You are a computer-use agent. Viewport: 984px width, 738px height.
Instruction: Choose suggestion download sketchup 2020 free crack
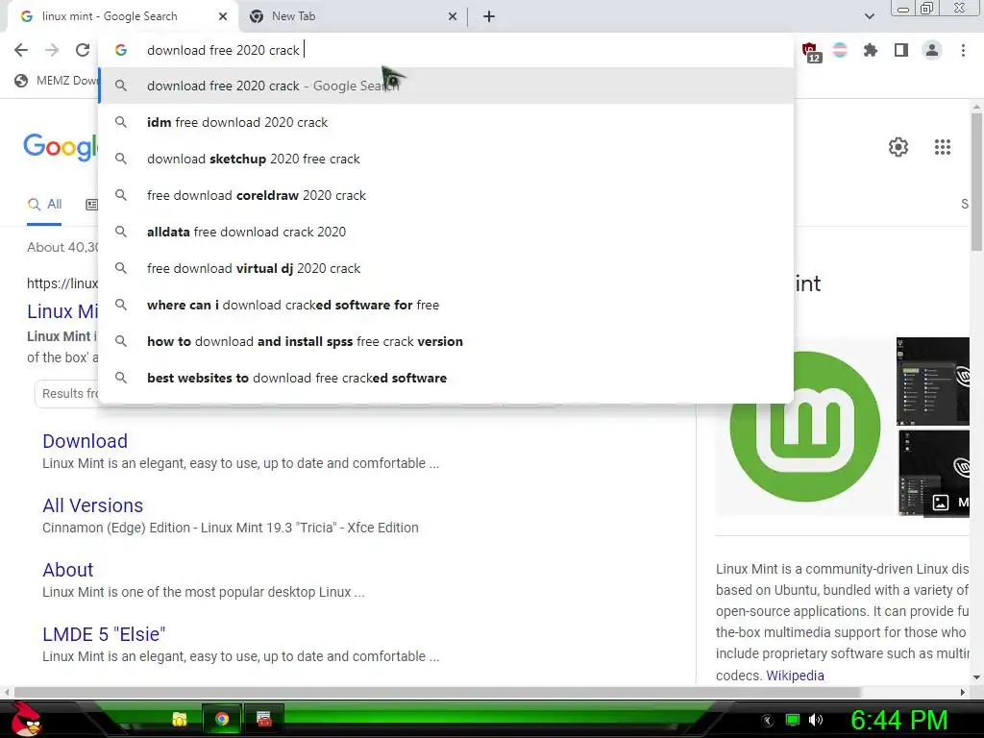tap(446, 159)
